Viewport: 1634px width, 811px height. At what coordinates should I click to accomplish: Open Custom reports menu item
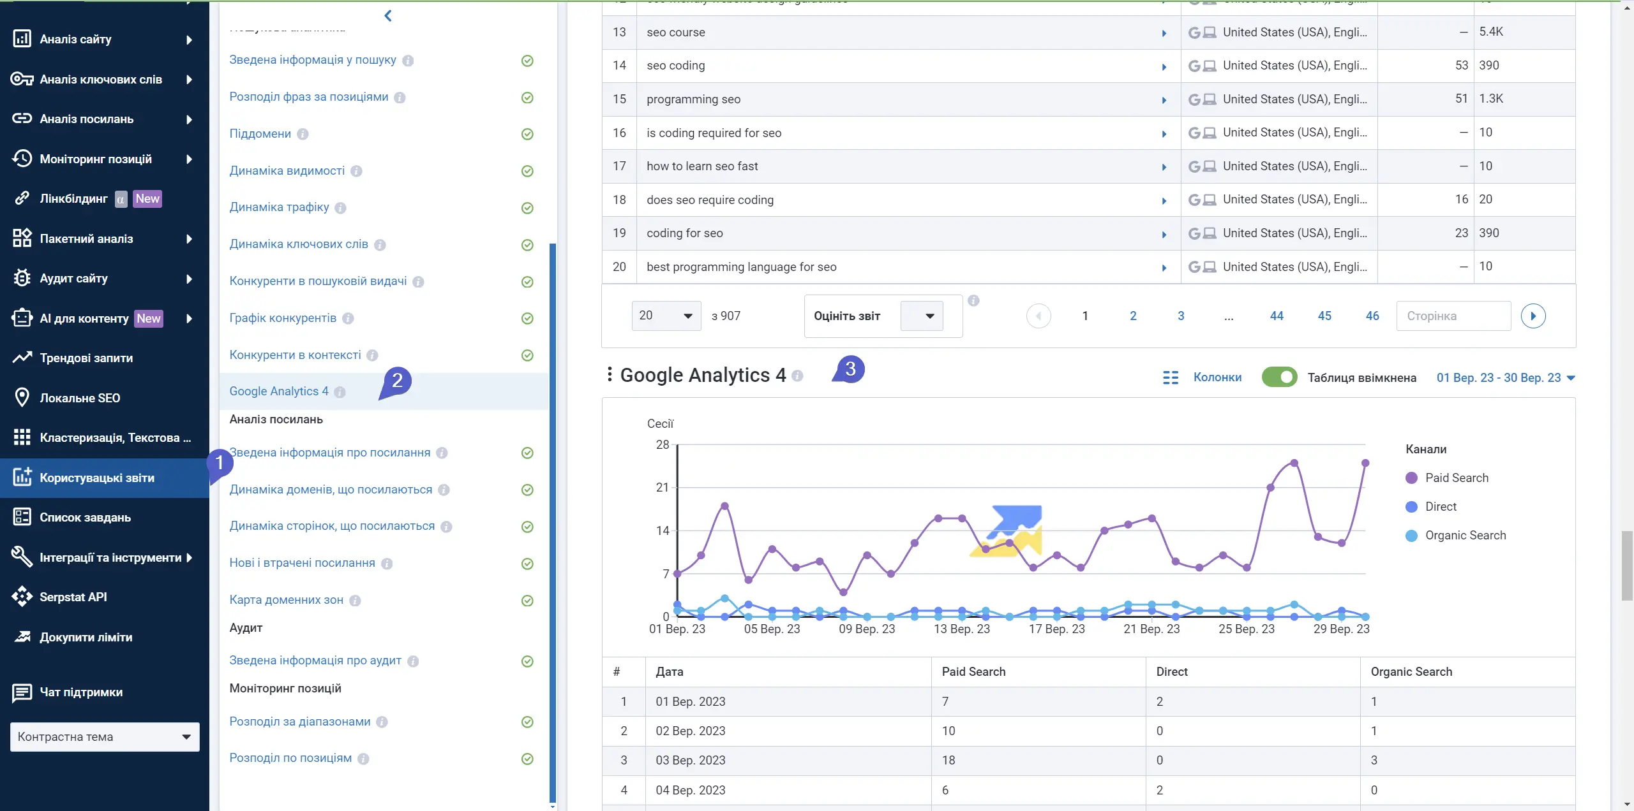coord(97,478)
